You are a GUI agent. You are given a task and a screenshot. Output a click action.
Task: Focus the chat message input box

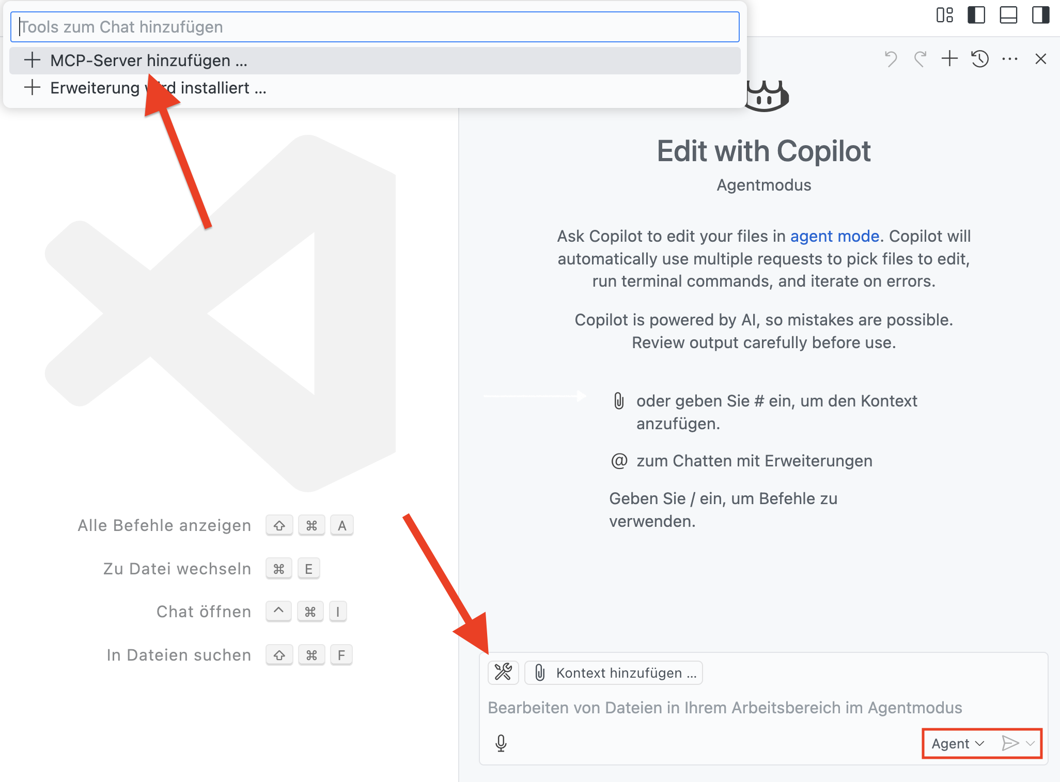pyautogui.click(x=763, y=708)
